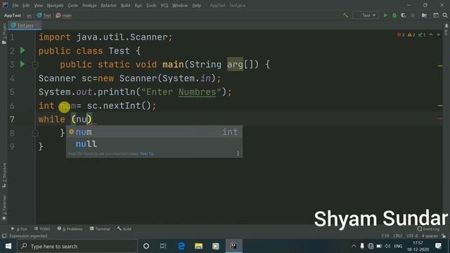Change line separator CRLF in status bar

tap(398, 236)
